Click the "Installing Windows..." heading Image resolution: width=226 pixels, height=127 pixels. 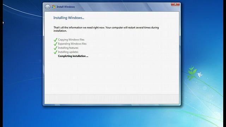coord(69,18)
